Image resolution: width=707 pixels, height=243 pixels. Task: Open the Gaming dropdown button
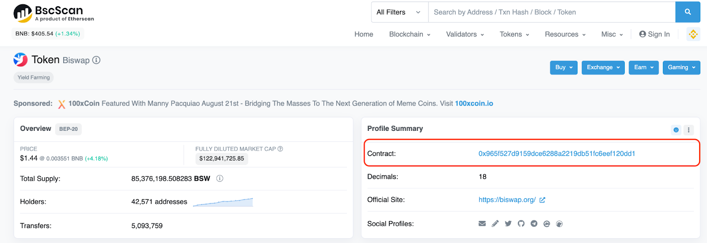681,68
